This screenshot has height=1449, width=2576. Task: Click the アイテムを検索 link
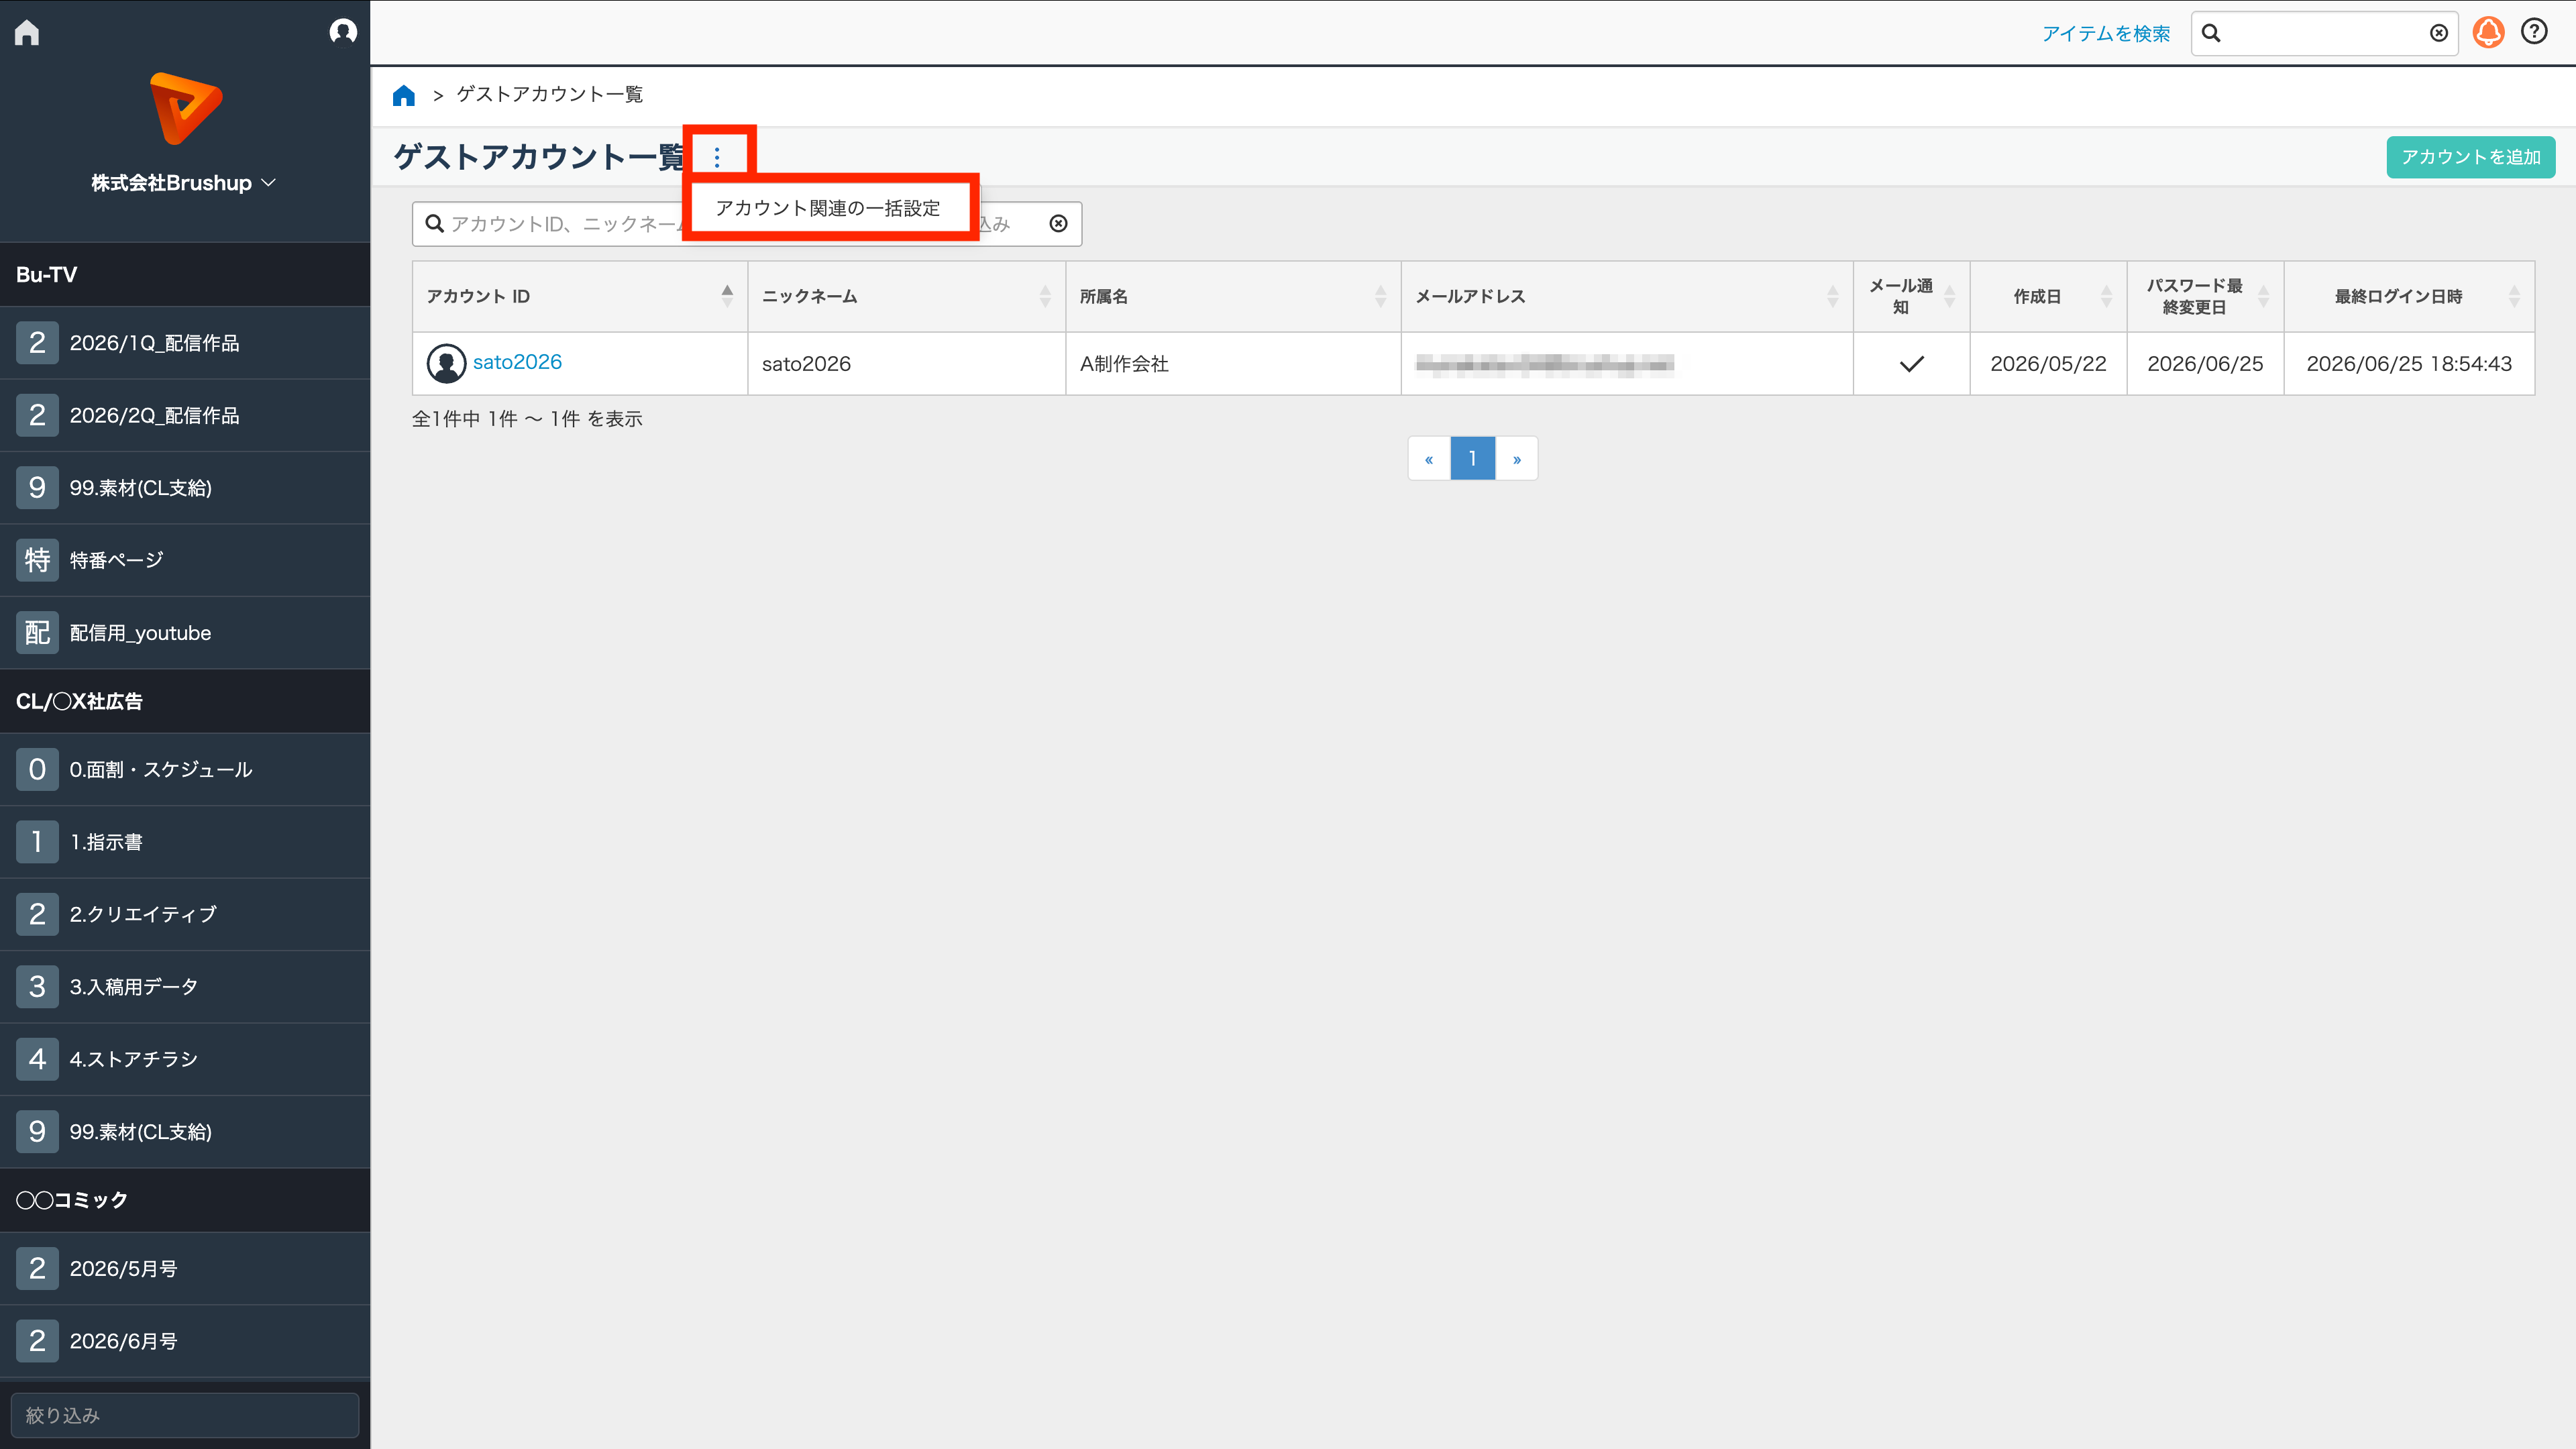click(2105, 34)
